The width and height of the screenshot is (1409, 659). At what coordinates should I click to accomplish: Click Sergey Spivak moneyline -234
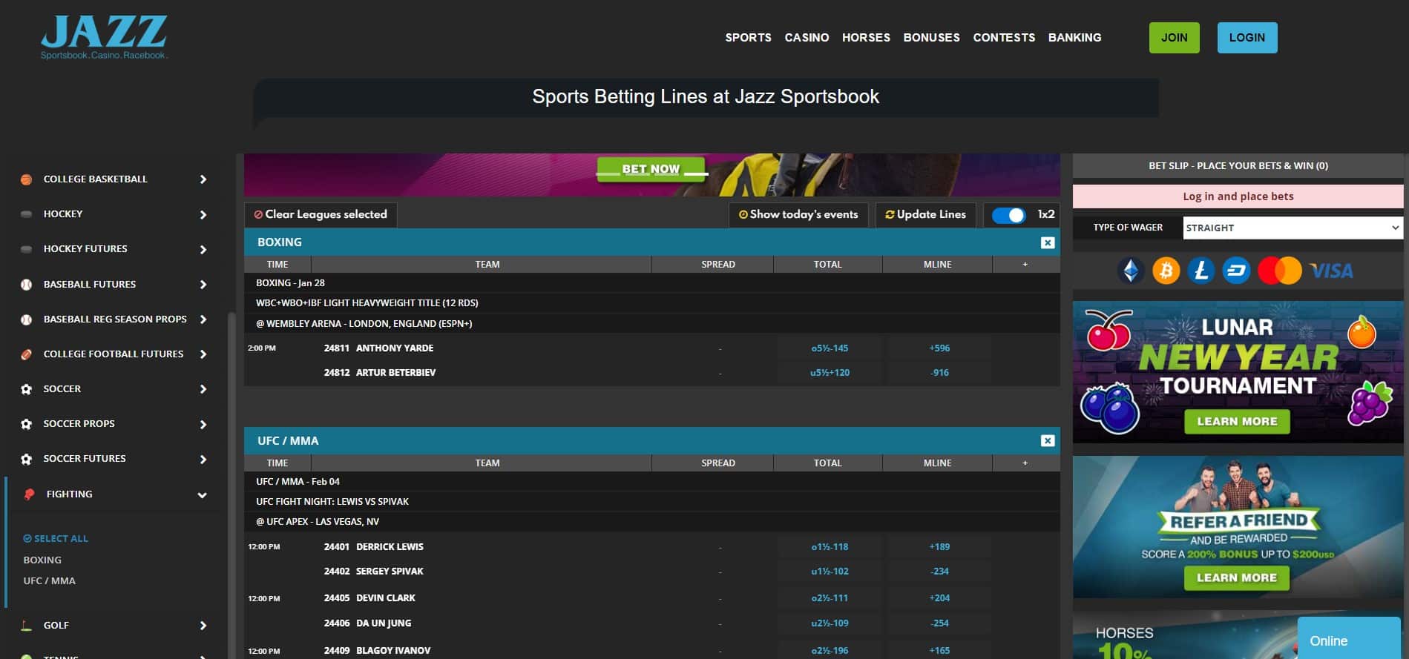tap(939, 572)
